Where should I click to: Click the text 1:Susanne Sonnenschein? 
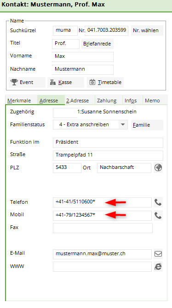(107, 112)
